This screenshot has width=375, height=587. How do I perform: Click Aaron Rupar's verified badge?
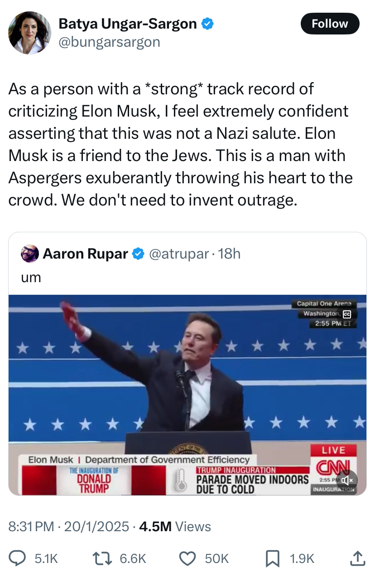pos(138,254)
